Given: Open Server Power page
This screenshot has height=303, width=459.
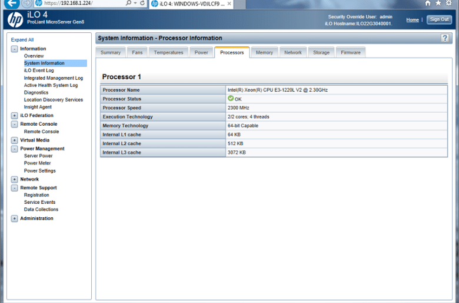Looking at the screenshot, I should 38,156.
